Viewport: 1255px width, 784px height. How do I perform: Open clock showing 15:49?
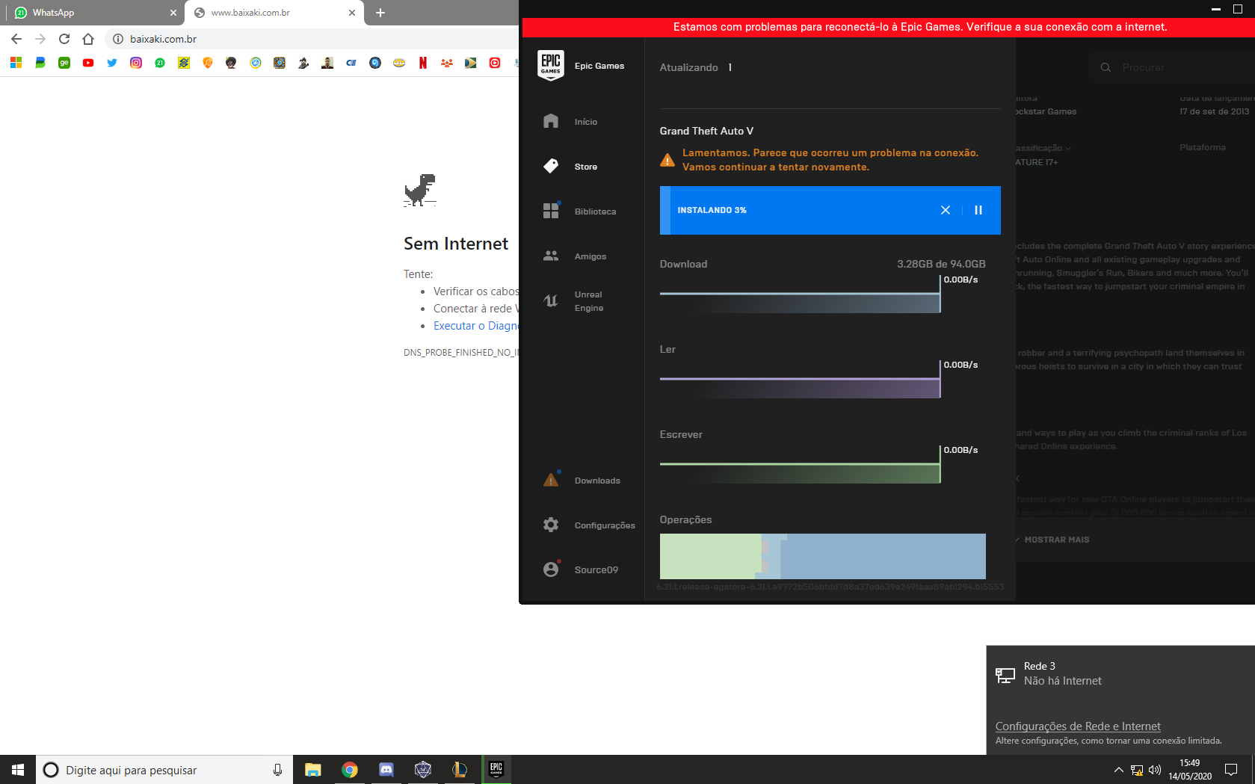pos(1190,770)
